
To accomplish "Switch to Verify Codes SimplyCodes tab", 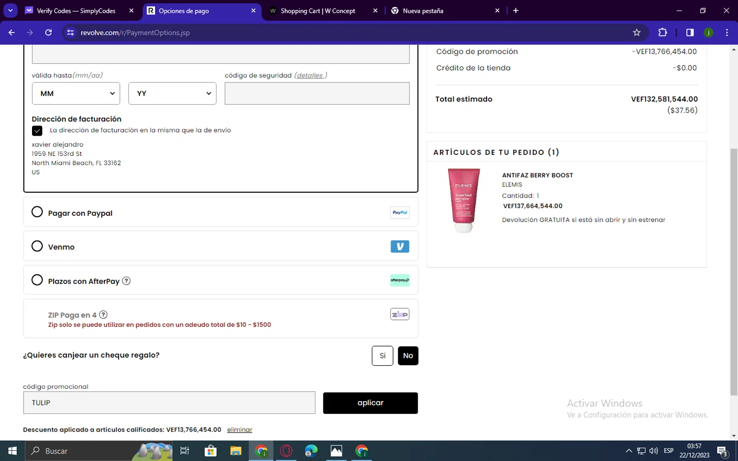I will click(76, 11).
